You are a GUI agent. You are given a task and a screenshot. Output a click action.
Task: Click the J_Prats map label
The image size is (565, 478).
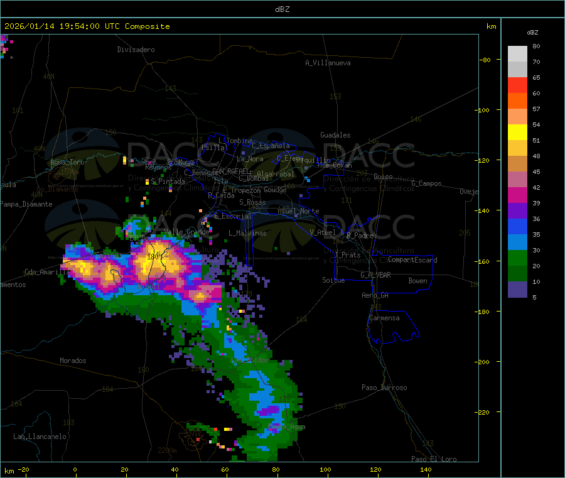[348, 254]
